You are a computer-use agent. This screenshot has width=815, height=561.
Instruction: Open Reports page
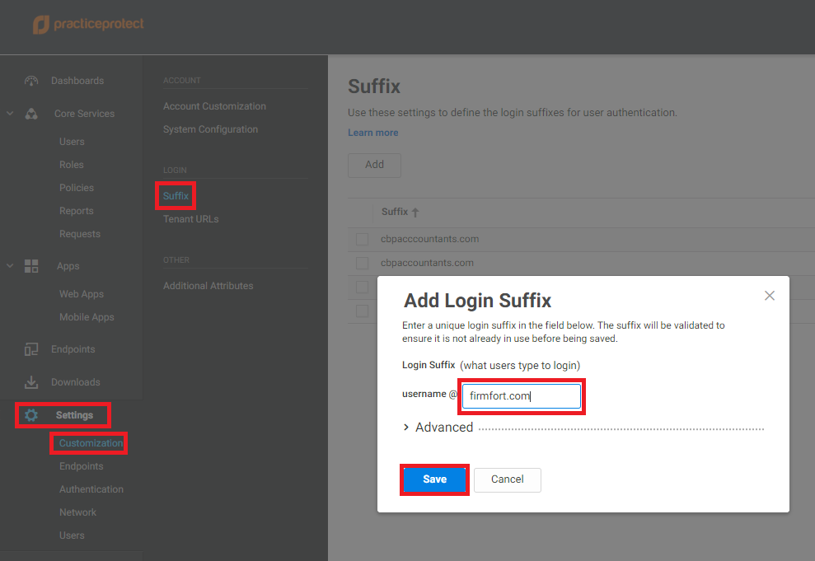pos(77,211)
